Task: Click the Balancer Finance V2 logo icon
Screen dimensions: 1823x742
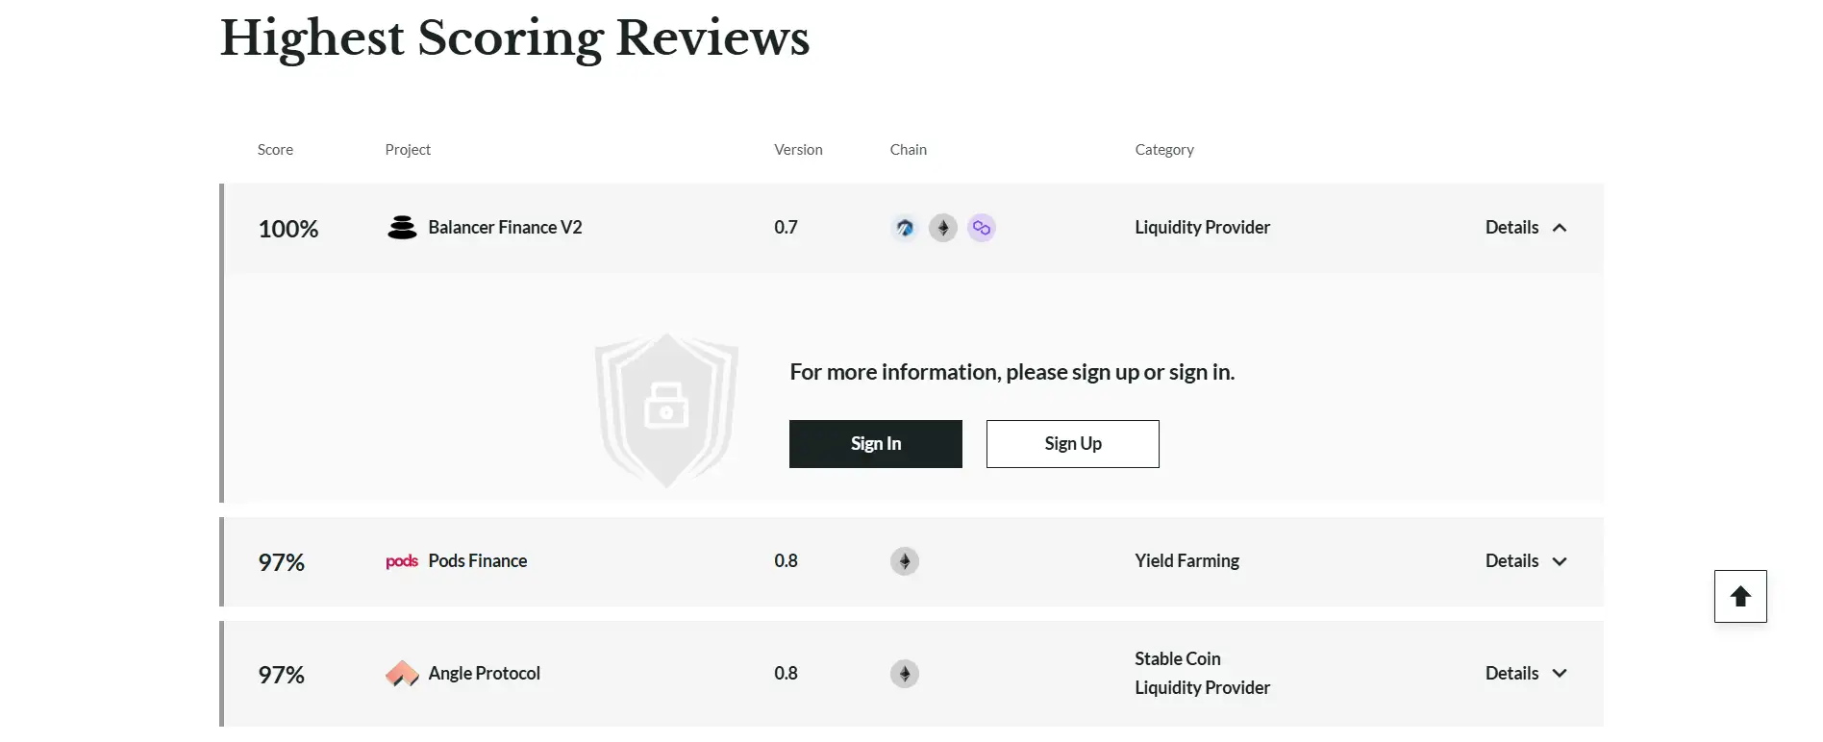Action: point(402,228)
